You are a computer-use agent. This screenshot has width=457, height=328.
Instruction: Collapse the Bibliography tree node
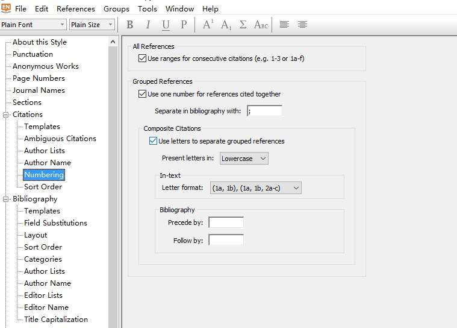5,200
